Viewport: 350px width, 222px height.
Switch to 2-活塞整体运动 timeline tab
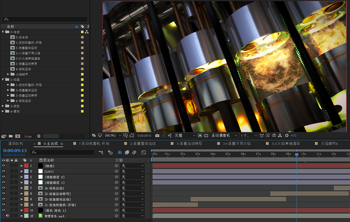pos(143,144)
